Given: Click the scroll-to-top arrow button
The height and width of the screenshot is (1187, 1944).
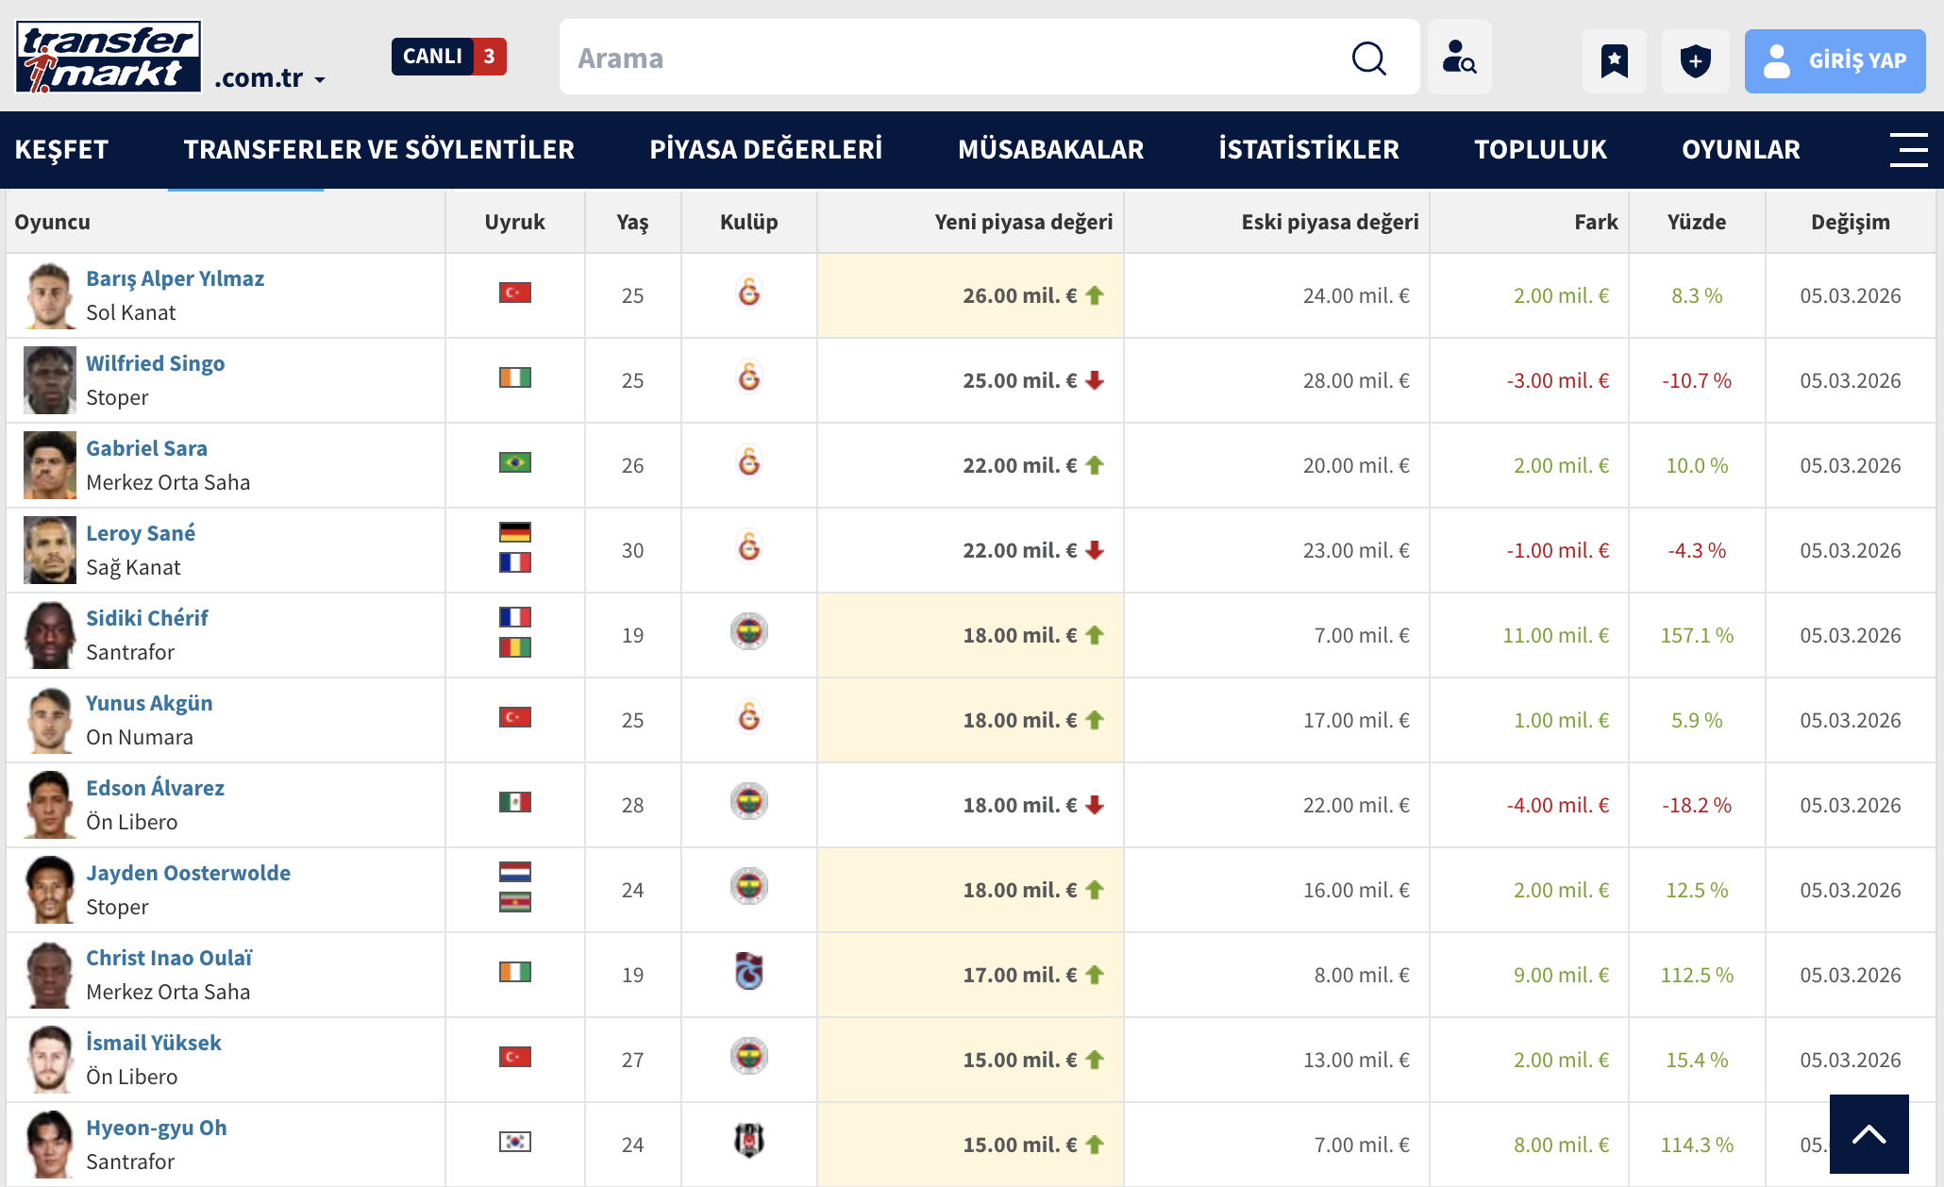Looking at the screenshot, I should [x=1869, y=1133].
